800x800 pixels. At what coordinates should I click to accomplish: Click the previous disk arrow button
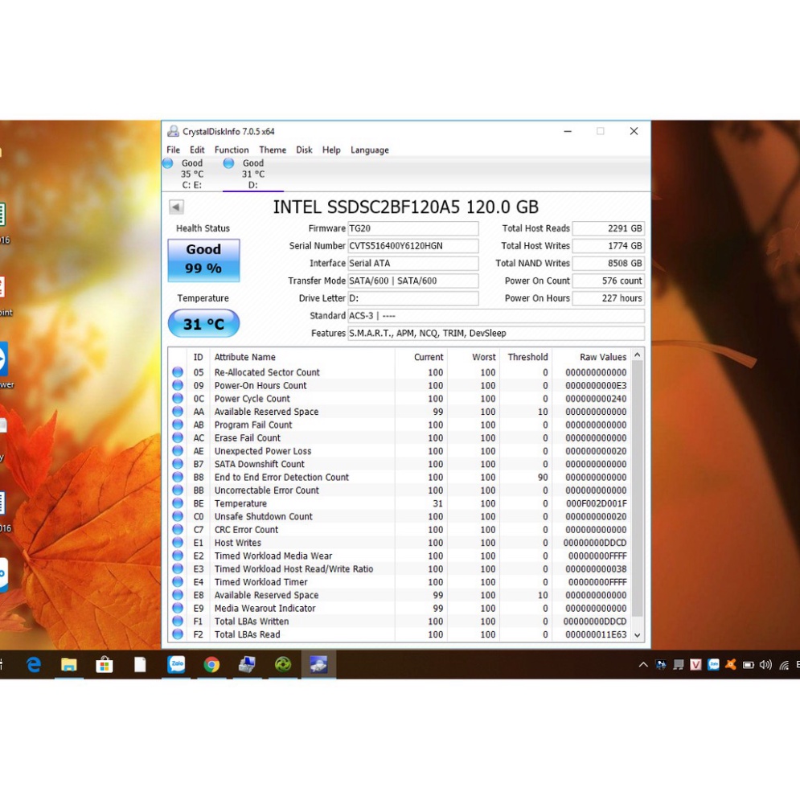click(176, 207)
